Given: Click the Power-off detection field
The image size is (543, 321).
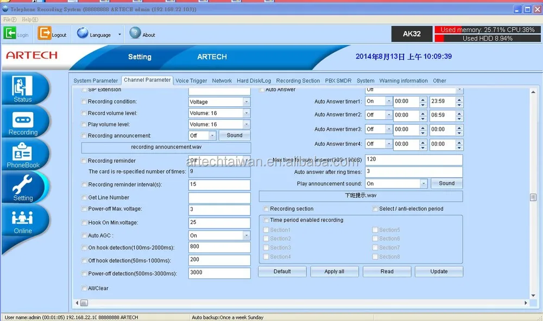Looking at the screenshot, I should tap(219, 273).
